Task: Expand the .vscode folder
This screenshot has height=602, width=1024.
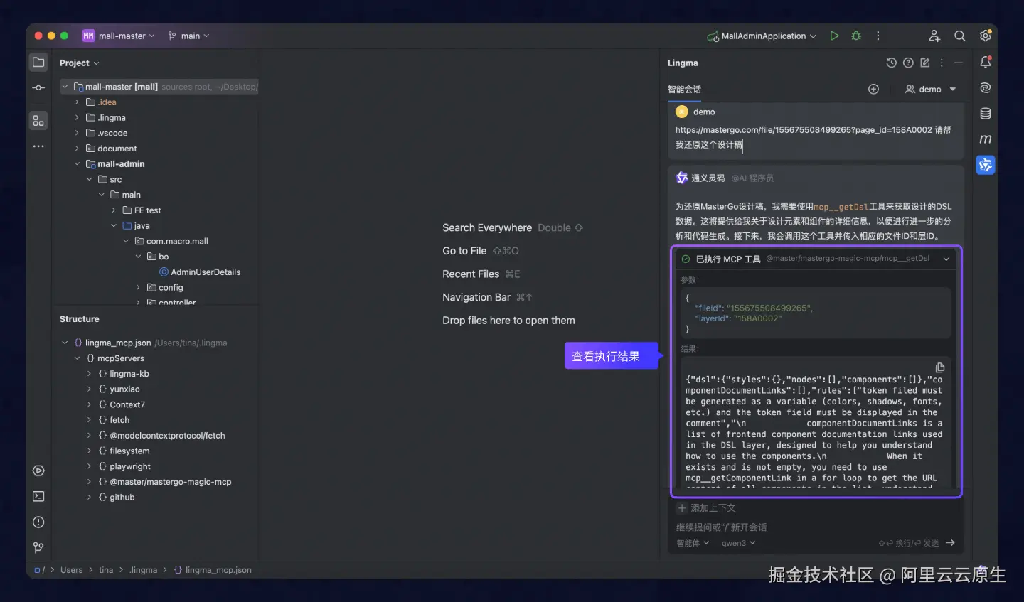Action: tap(77, 133)
